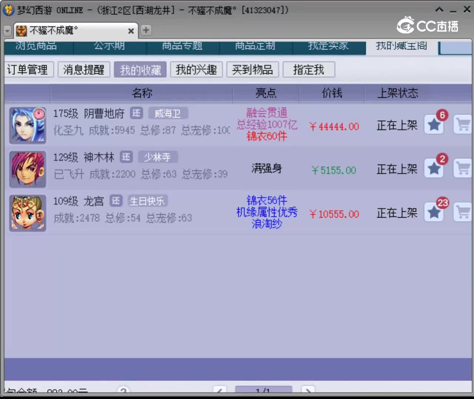Switch to 我是卖家 top navigation
Image resolution: width=474 pixels, height=399 pixels.
point(329,47)
